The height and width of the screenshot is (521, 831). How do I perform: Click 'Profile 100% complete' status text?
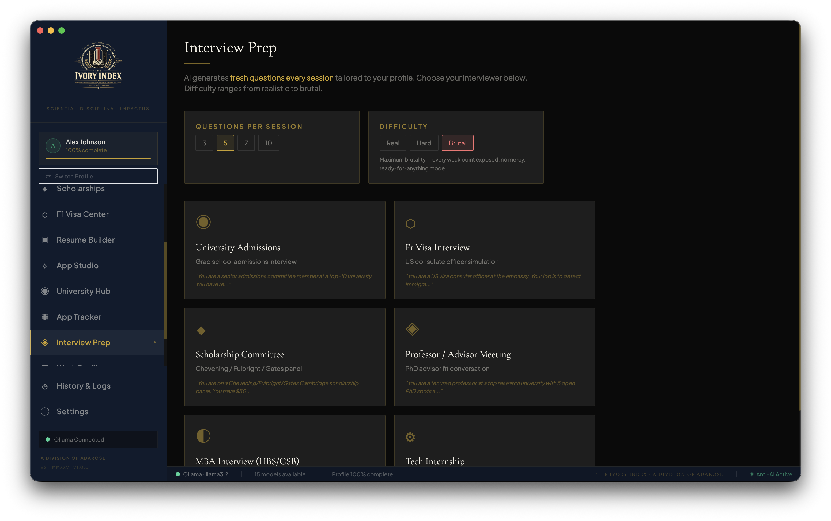[x=362, y=474]
